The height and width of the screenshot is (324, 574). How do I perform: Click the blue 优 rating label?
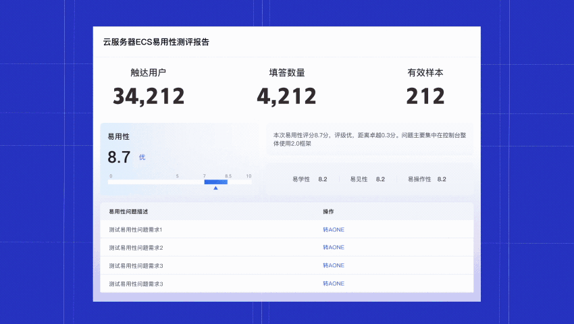pos(142,157)
